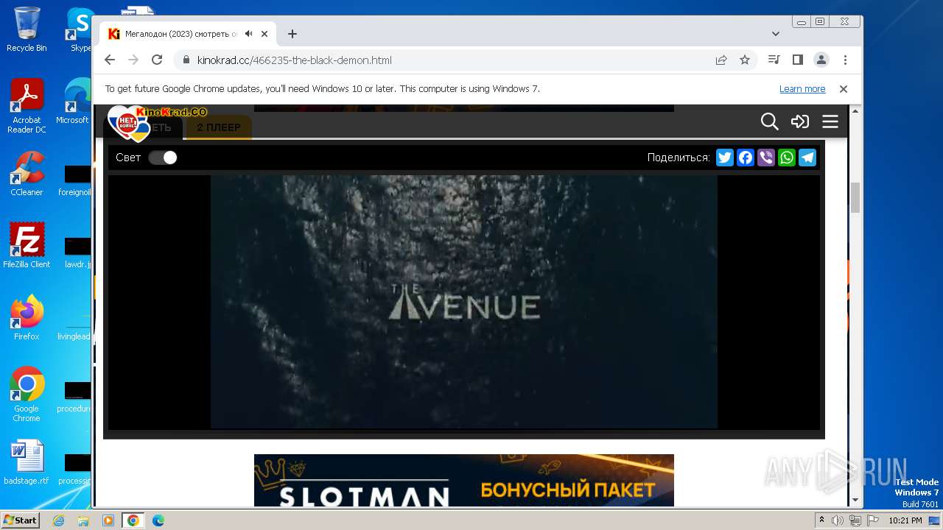
Task: Go back in Chrome
Action: pos(110,60)
